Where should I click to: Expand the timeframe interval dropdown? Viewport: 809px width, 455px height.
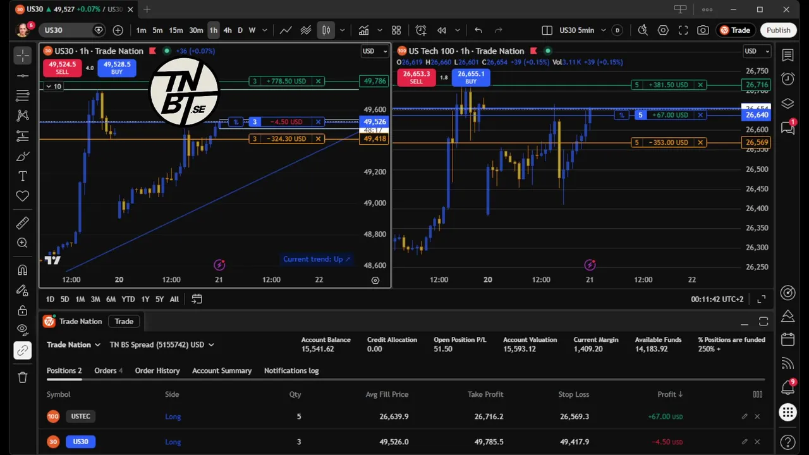tap(265, 30)
